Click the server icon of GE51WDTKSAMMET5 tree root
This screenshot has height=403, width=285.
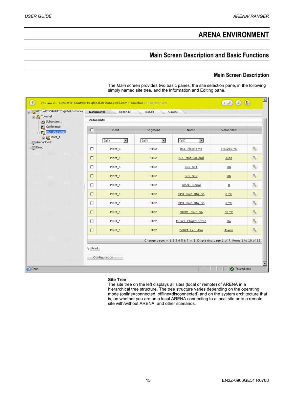pyautogui.click(x=33, y=112)
